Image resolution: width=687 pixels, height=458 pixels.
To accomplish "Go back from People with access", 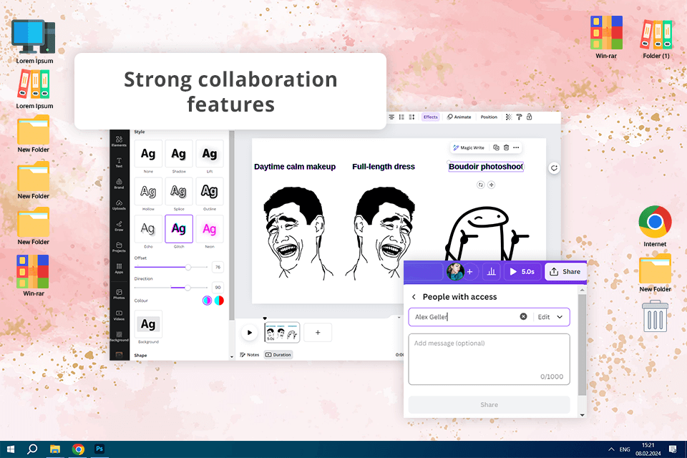I will pos(414,297).
